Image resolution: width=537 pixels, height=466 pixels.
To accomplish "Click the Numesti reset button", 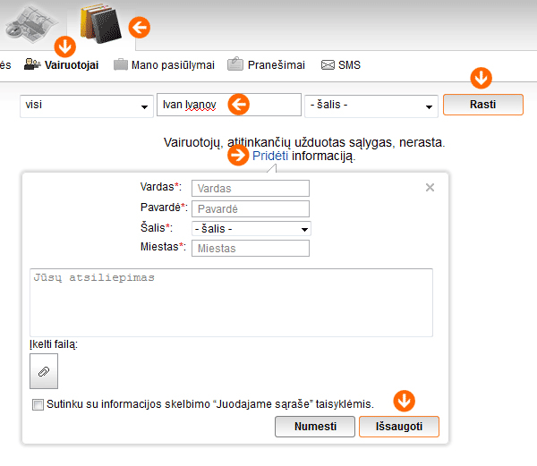I will (x=315, y=427).
